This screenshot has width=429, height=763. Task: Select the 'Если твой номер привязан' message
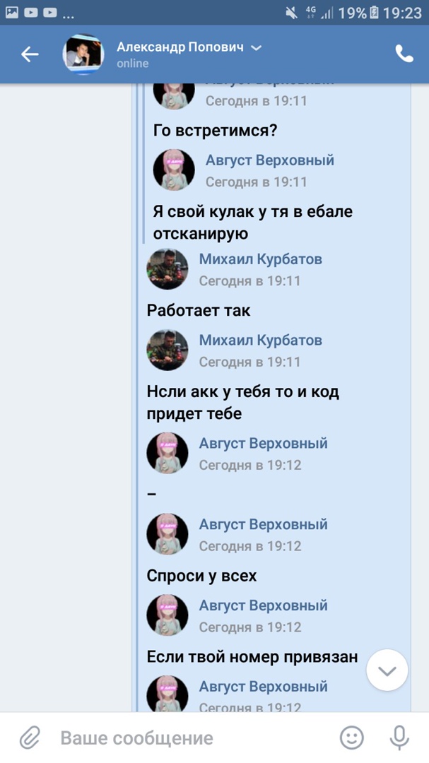(252, 656)
